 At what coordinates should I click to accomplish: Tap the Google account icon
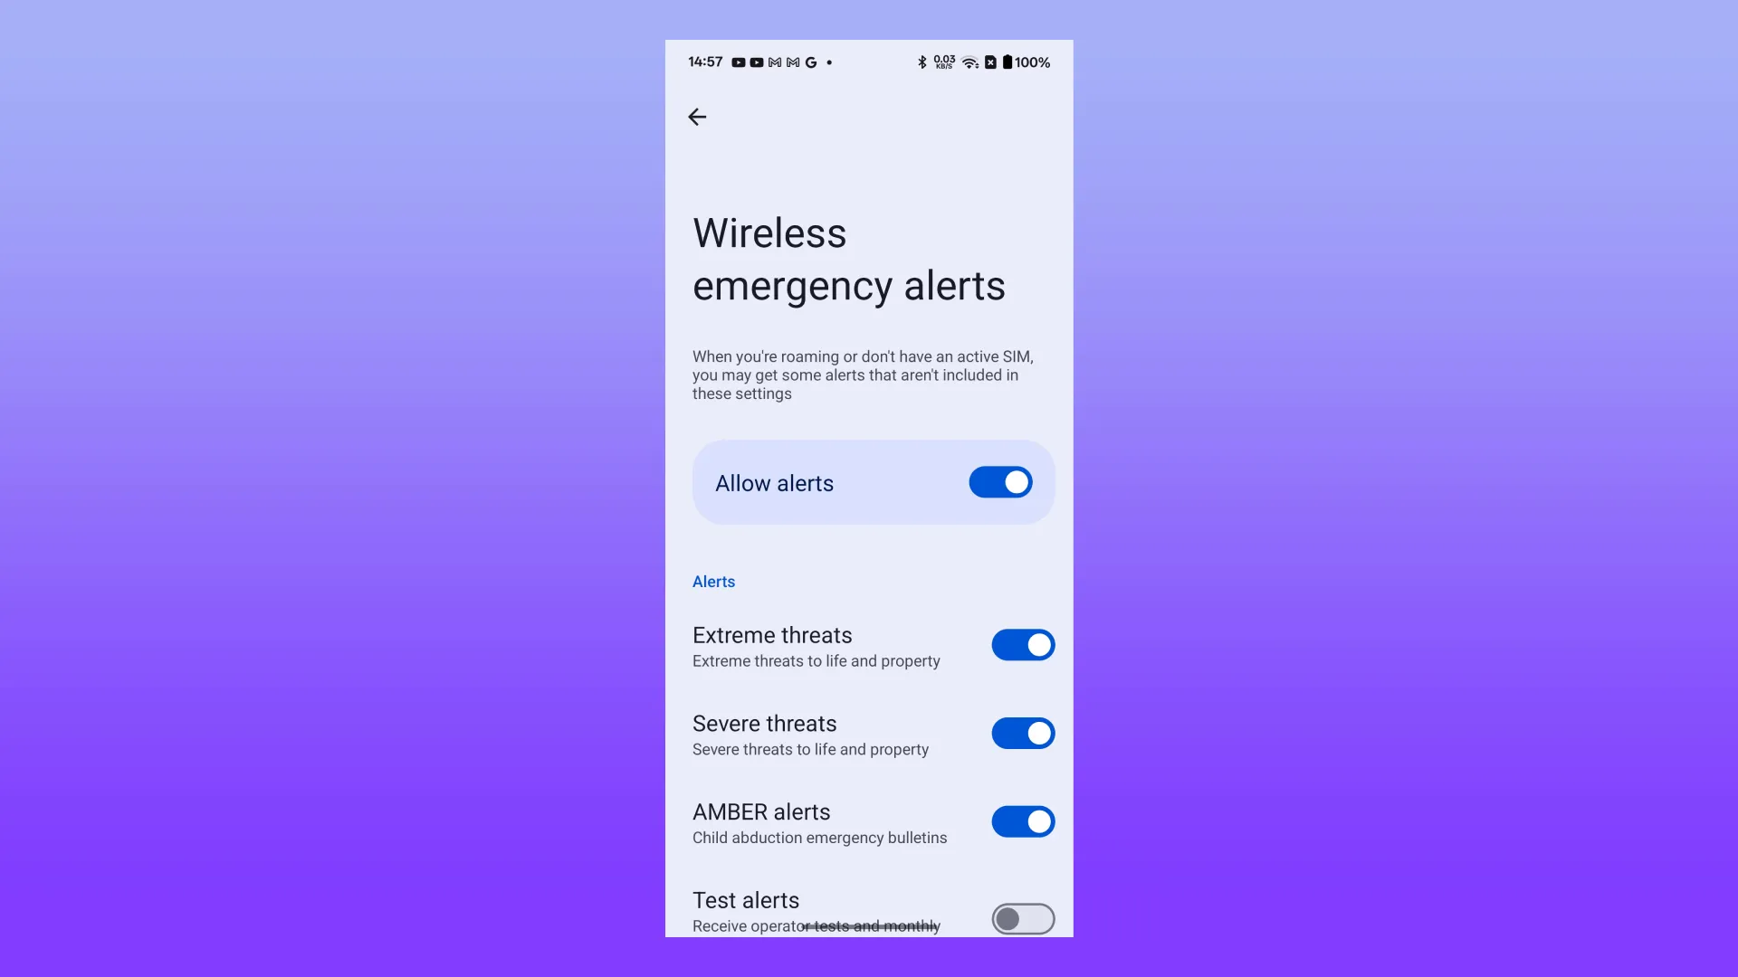coord(810,62)
